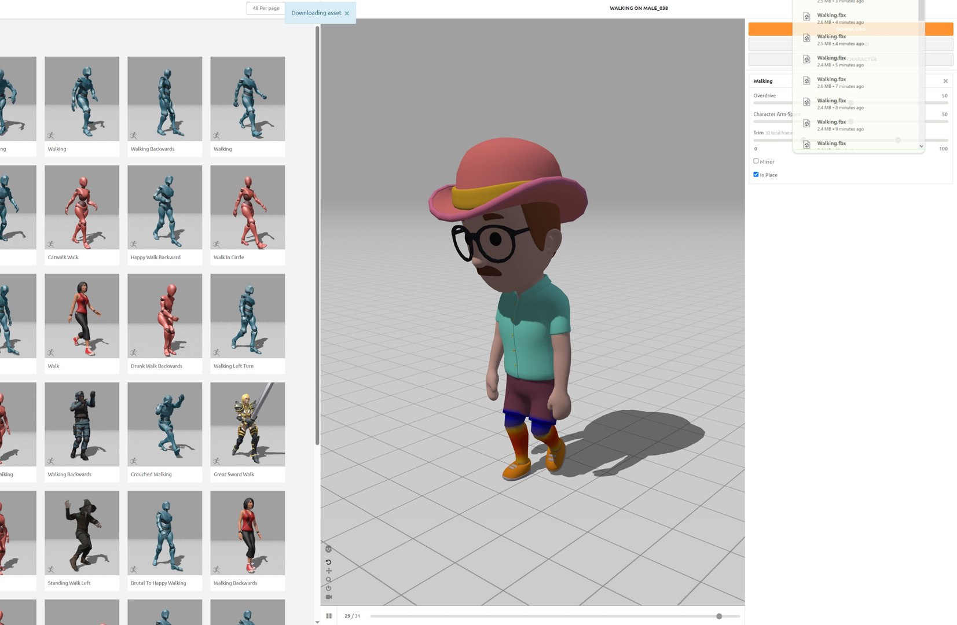
Task: Select the pan move-arrows icon in viewport
Action: 329,571
